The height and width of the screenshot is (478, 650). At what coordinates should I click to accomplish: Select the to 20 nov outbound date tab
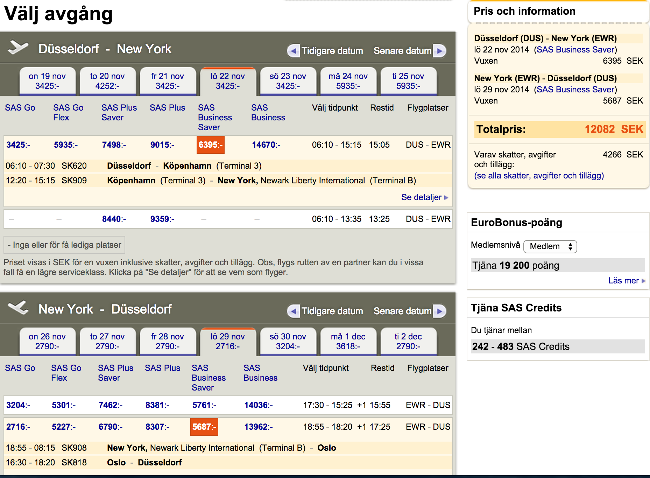[107, 81]
